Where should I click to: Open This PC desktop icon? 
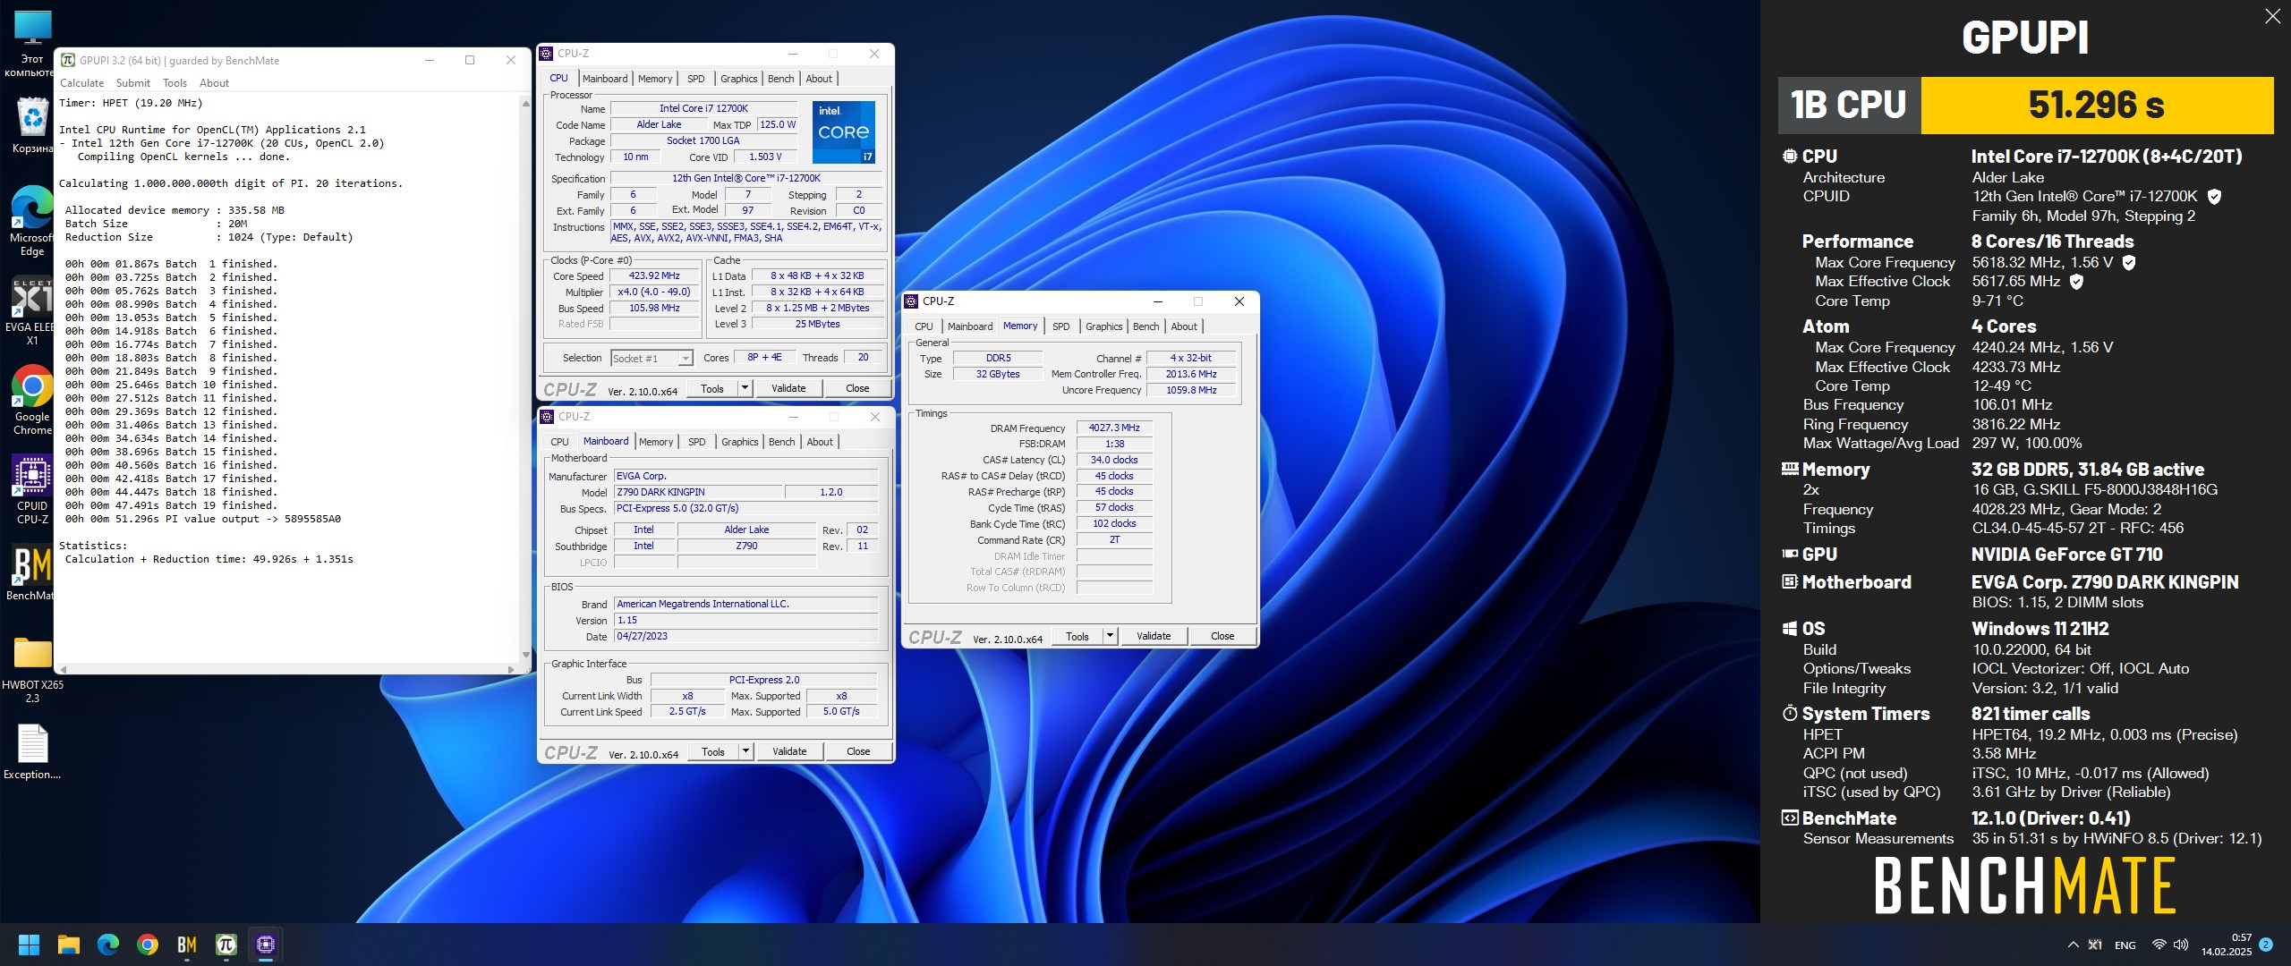(x=32, y=43)
